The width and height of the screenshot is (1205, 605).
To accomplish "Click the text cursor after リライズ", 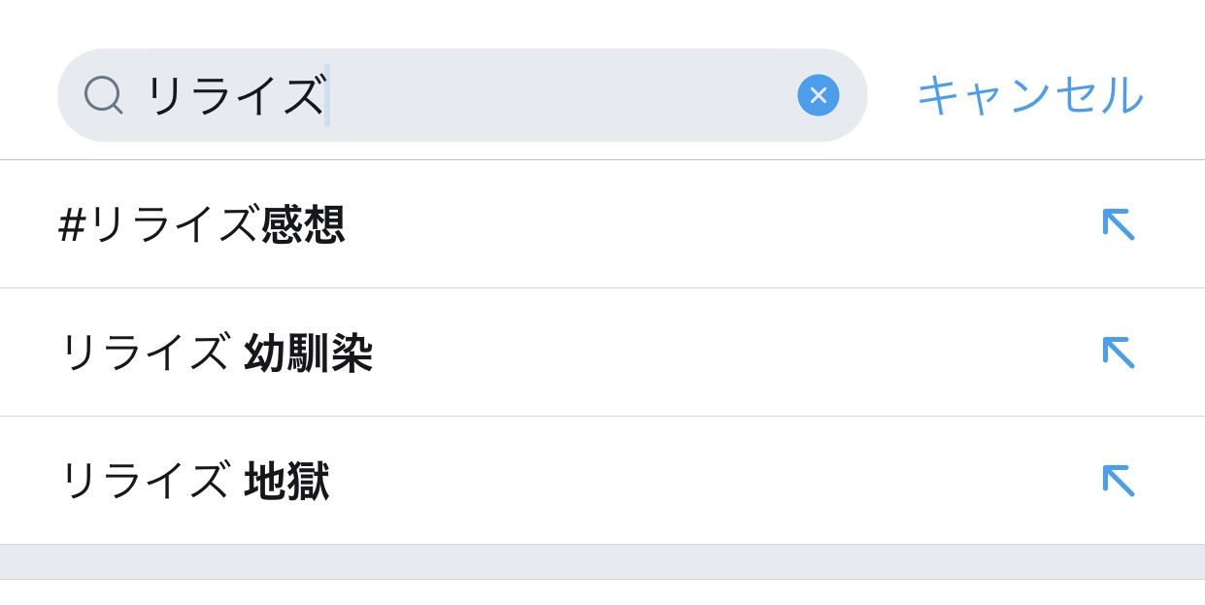I will tap(327, 95).
